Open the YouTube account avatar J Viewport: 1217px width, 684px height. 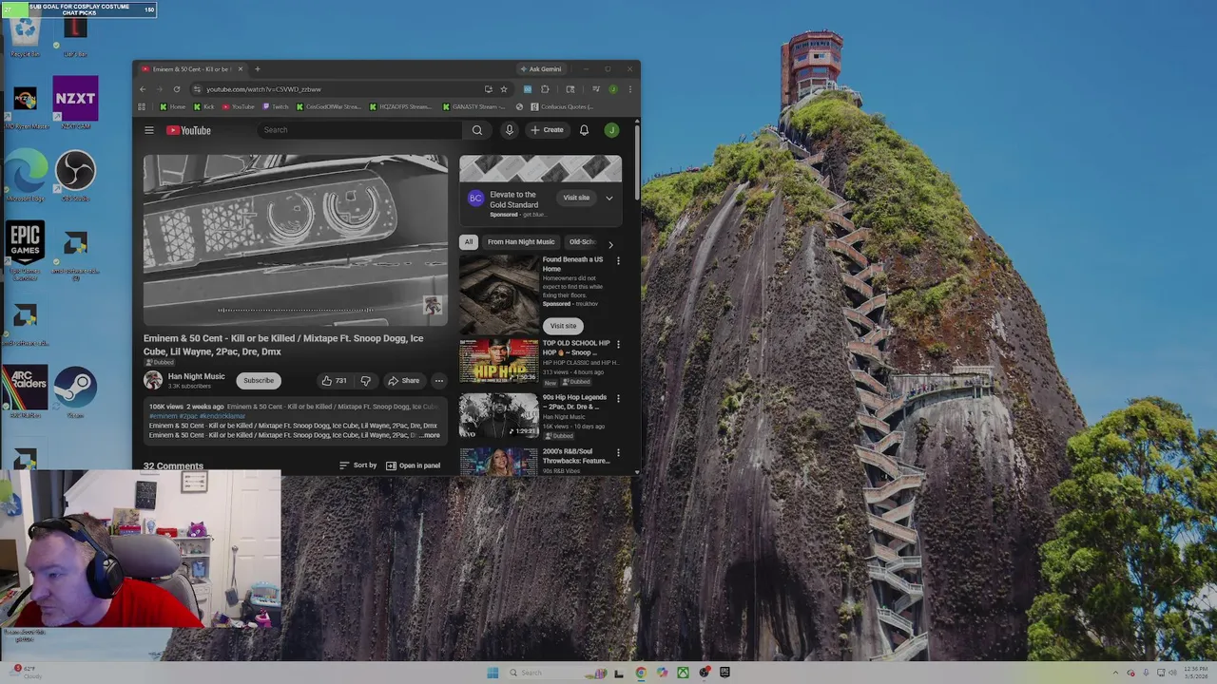pyautogui.click(x=611, y=130)
